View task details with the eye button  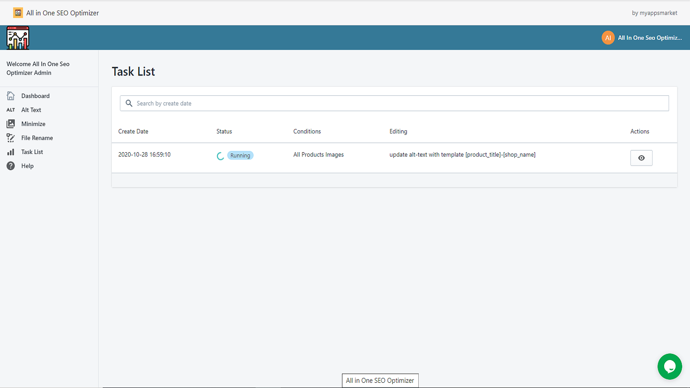point(641,158)
